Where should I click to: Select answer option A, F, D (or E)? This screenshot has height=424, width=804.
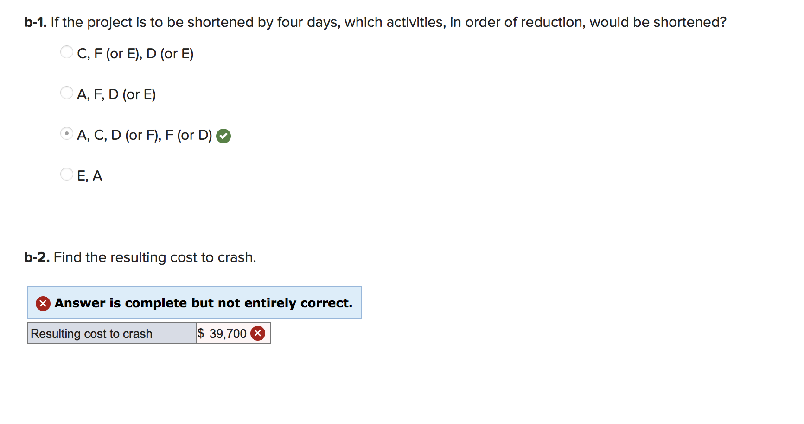(67, 93)
